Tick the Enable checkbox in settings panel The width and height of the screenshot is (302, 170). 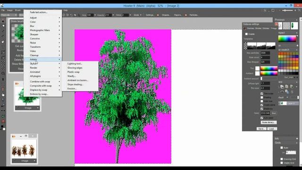click(x=246, y=34)
